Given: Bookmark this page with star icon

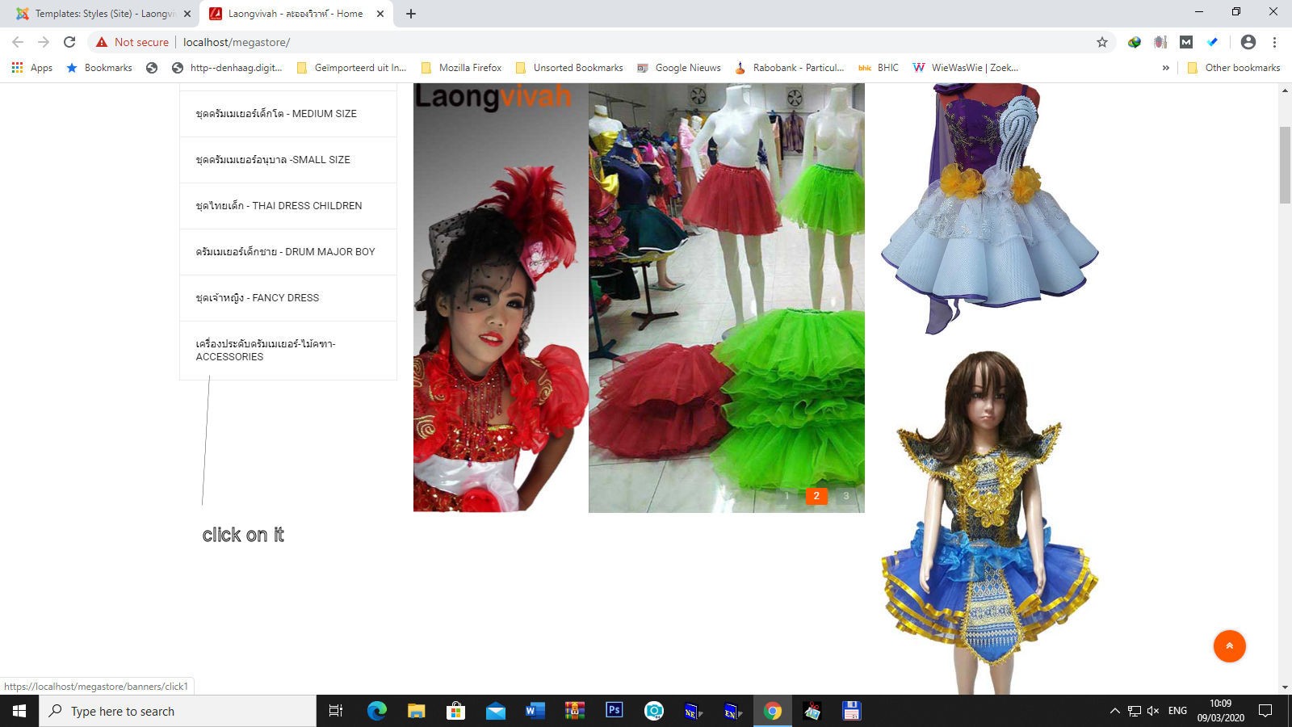Looking at the screenshot, I should point(1101,42).
